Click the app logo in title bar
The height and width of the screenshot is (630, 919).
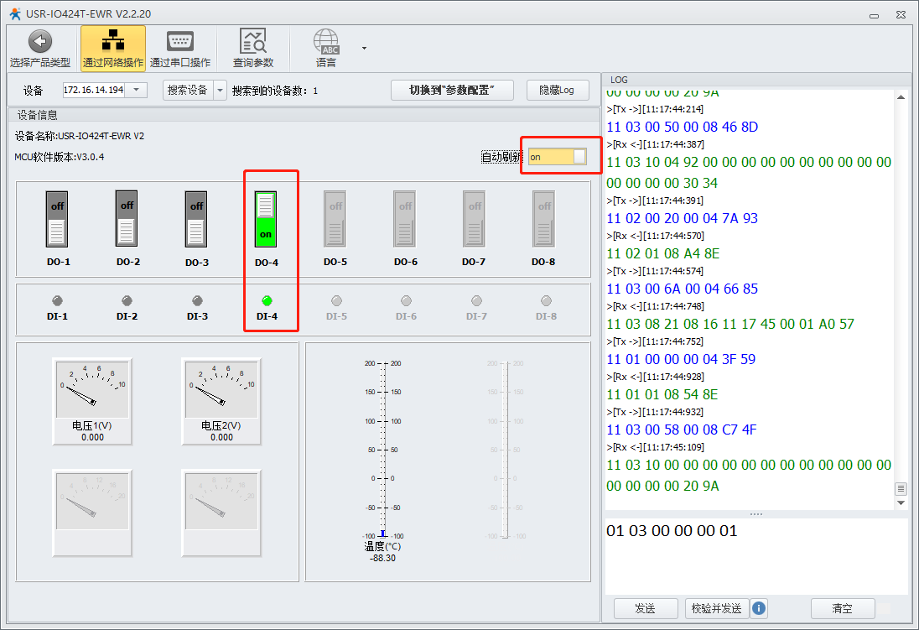point(15,13)
